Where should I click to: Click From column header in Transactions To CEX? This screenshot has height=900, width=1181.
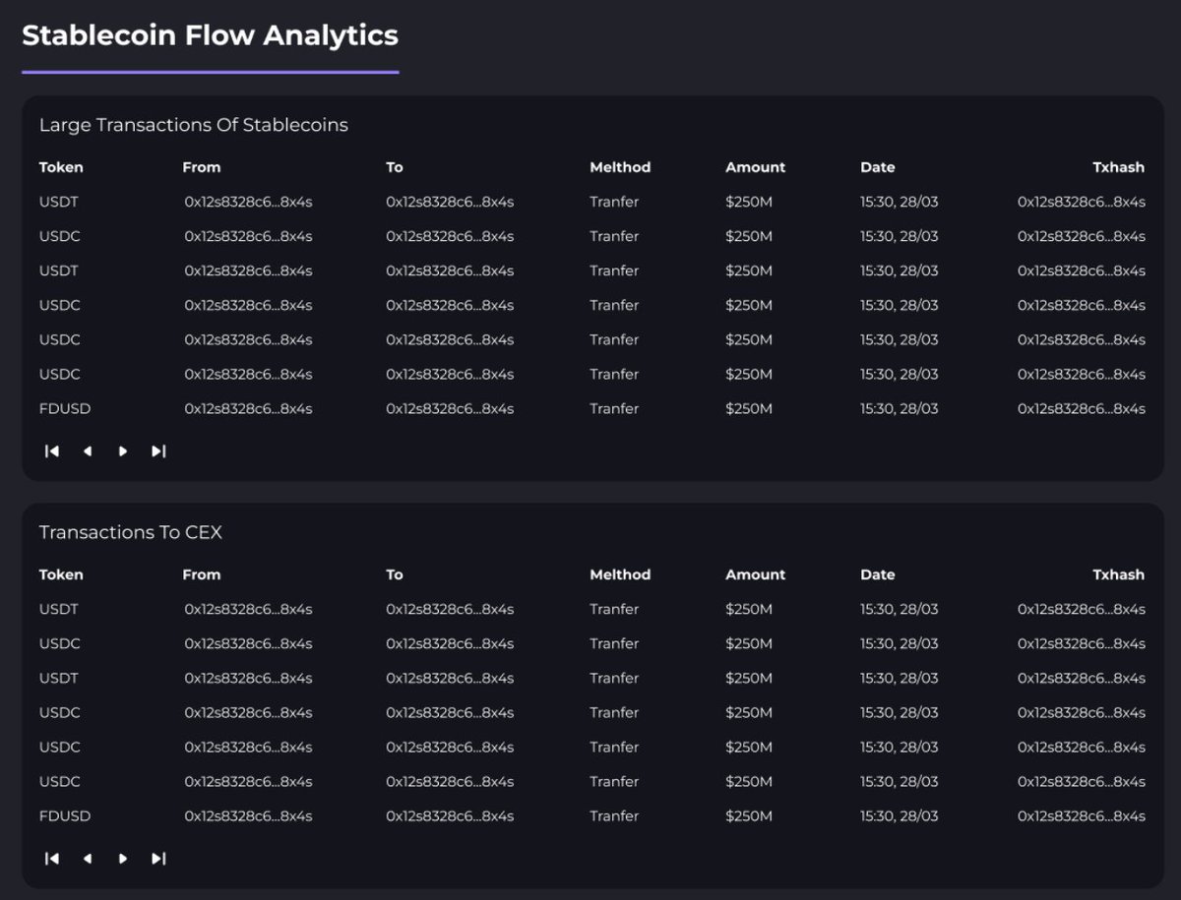(x=201, y=574)
